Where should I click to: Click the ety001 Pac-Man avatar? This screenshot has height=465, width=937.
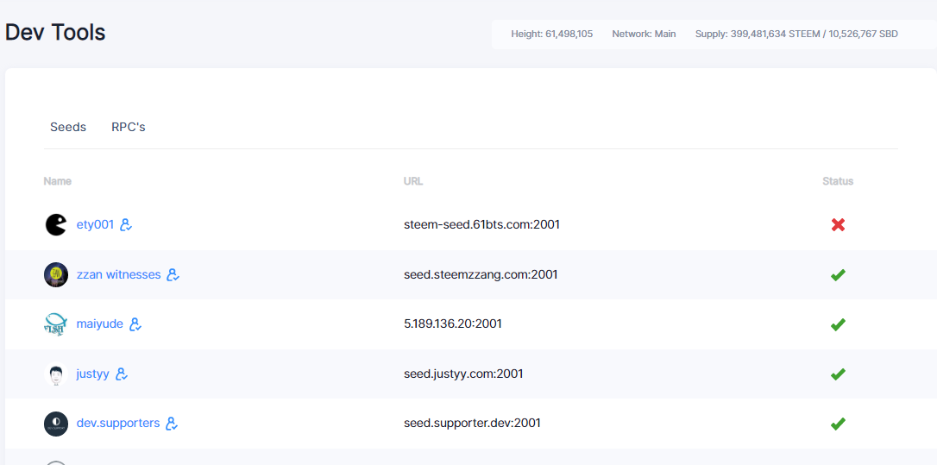click(x=56, y=224)
